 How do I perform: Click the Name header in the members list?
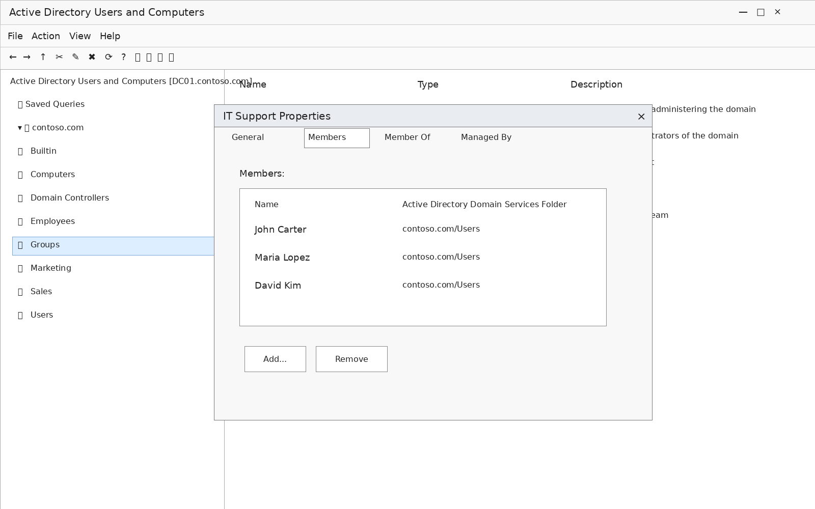(266, 204)
